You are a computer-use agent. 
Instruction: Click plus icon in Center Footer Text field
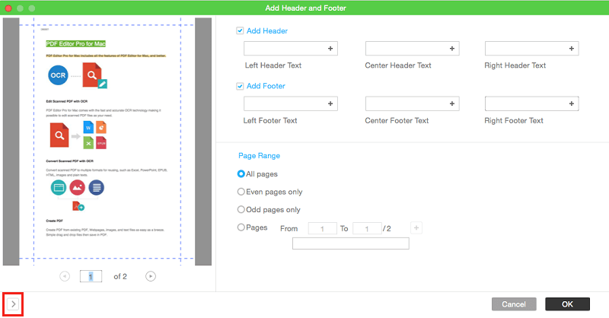tap(451, 103)
